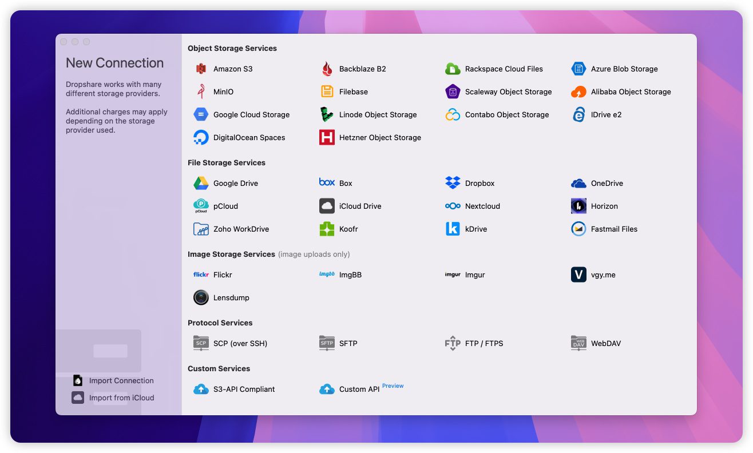Choose the Contabo Object Storage icon

click(x=453, y=114)
